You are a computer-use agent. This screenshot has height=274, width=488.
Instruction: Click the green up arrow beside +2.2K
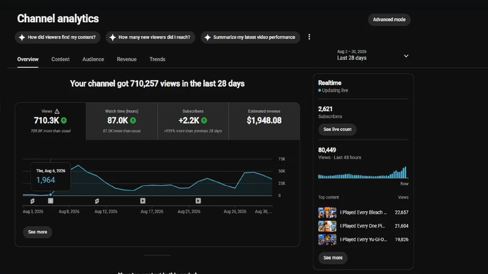204,121
